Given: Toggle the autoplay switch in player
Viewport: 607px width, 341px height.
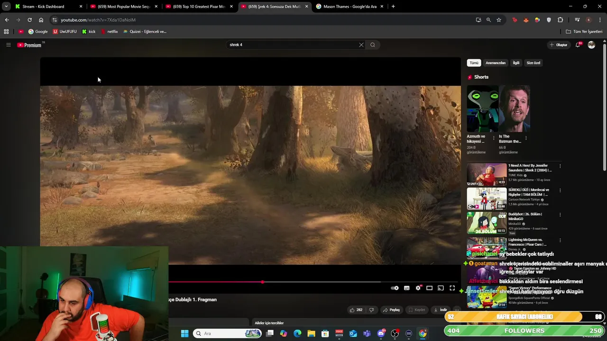Looking at the screenshot, I should tap(395, 288).
